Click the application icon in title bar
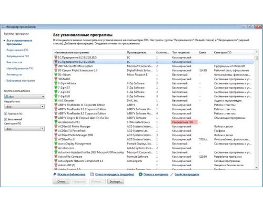263x211 pixels. (x=3, y=27)
